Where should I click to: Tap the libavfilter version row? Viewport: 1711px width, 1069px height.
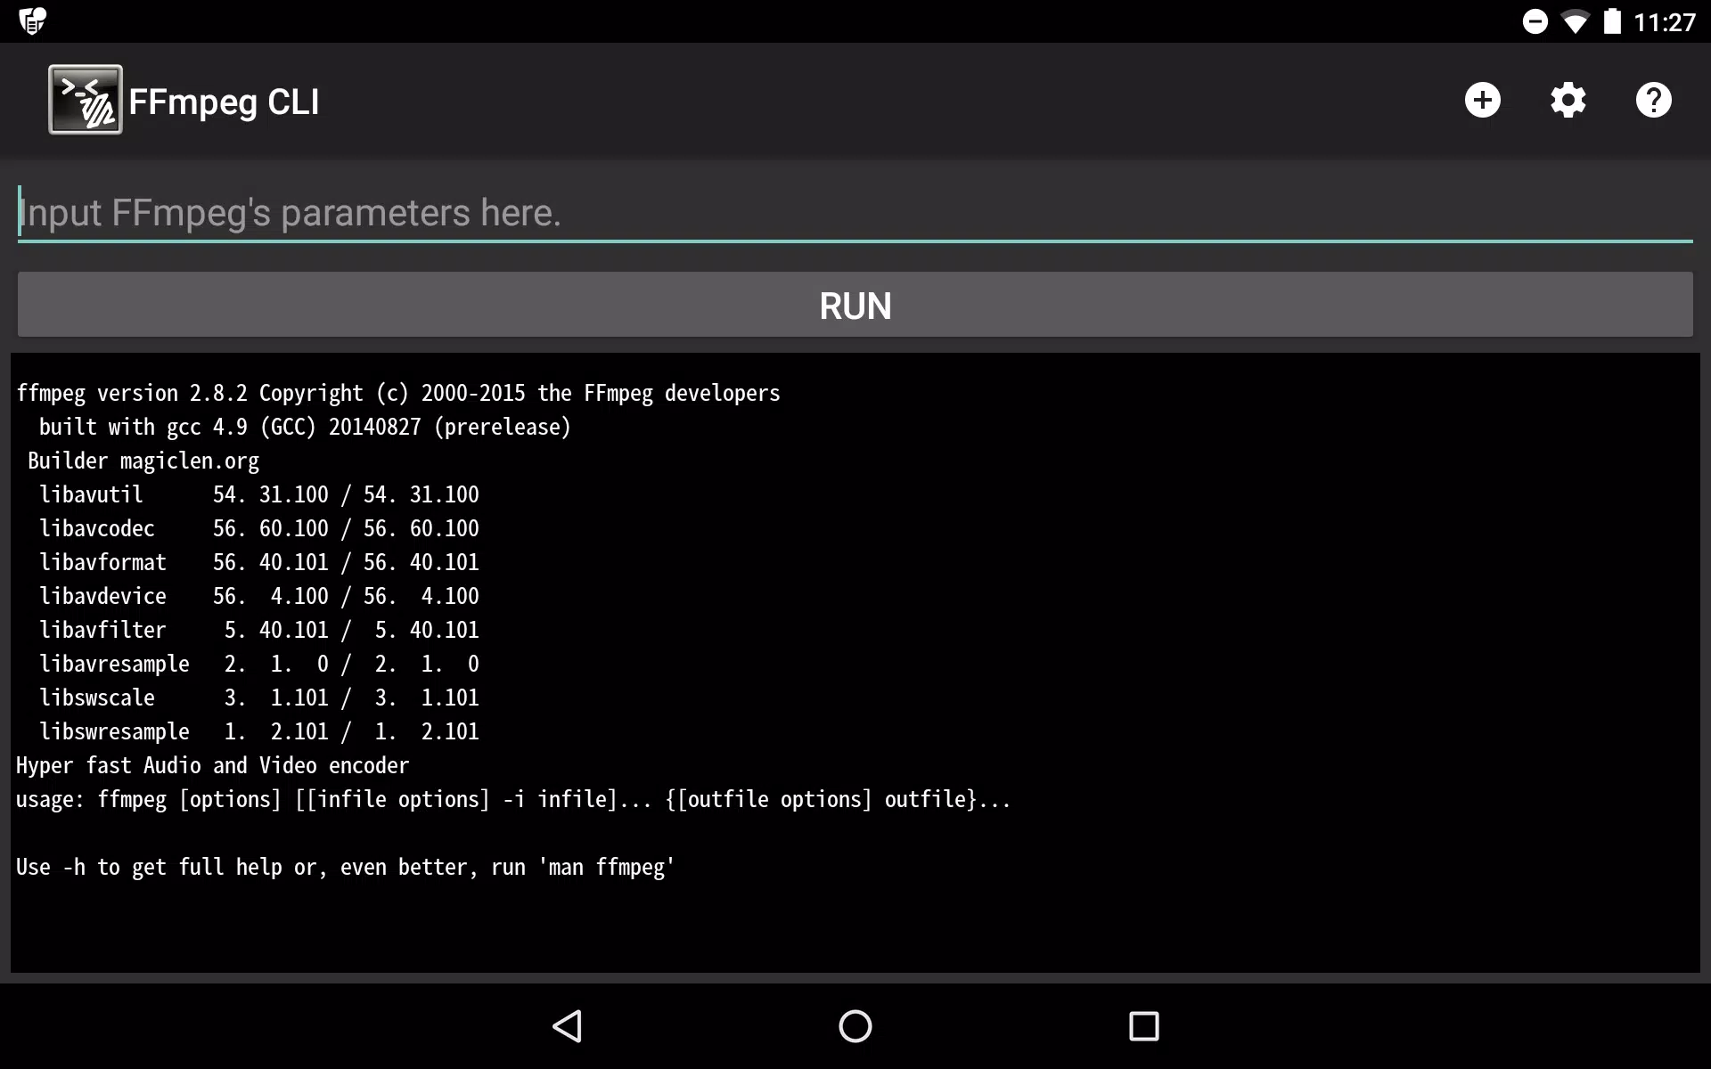click(259, 630)
